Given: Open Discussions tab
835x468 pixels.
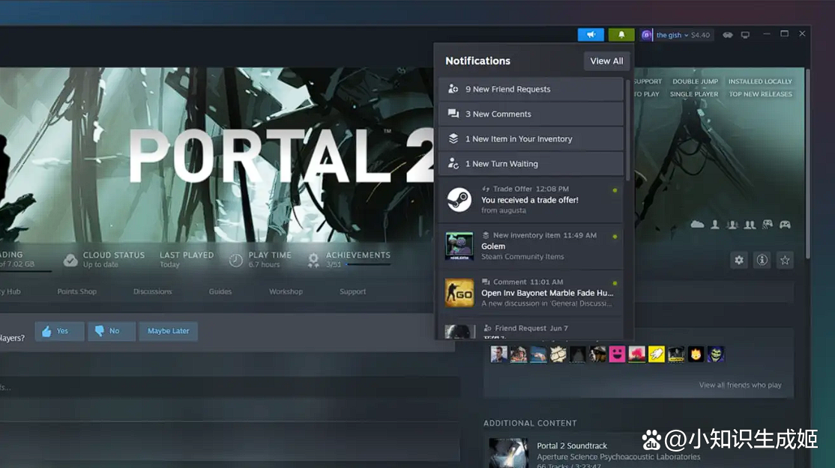Looking at the screenshot, I should (152, 291).
